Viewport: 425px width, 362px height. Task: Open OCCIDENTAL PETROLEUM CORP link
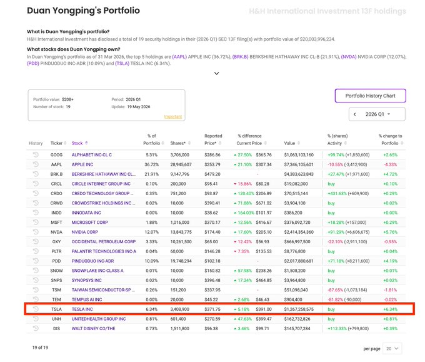pos(104,241)
